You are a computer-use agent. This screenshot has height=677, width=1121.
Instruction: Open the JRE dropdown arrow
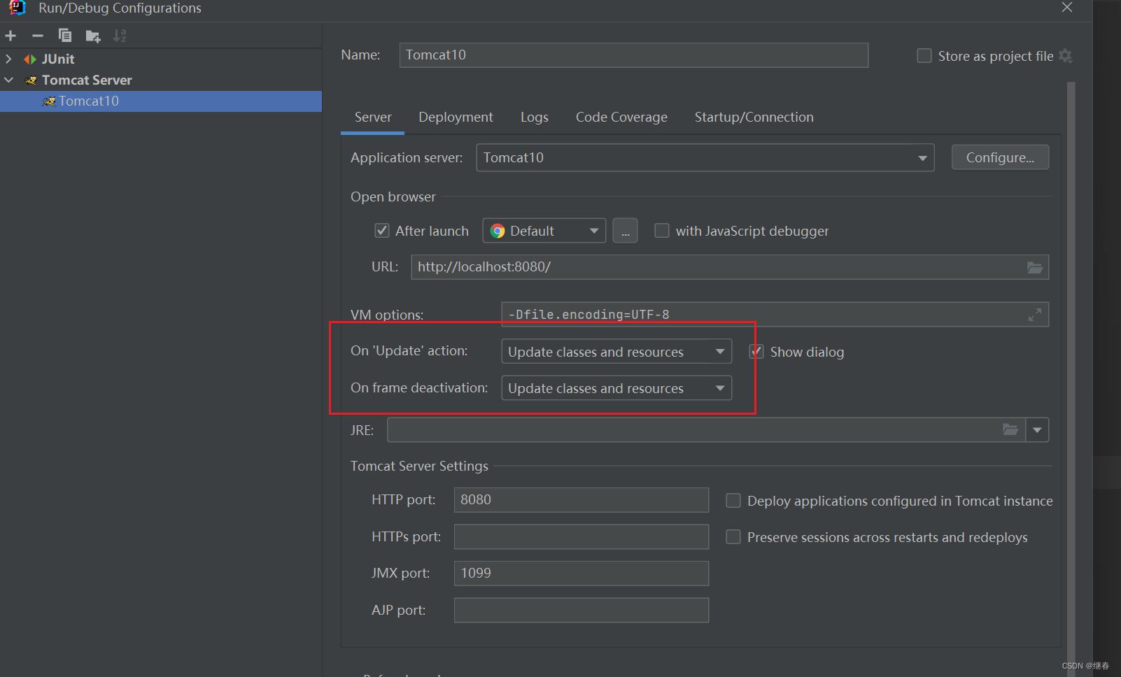tap(1037, 429)
